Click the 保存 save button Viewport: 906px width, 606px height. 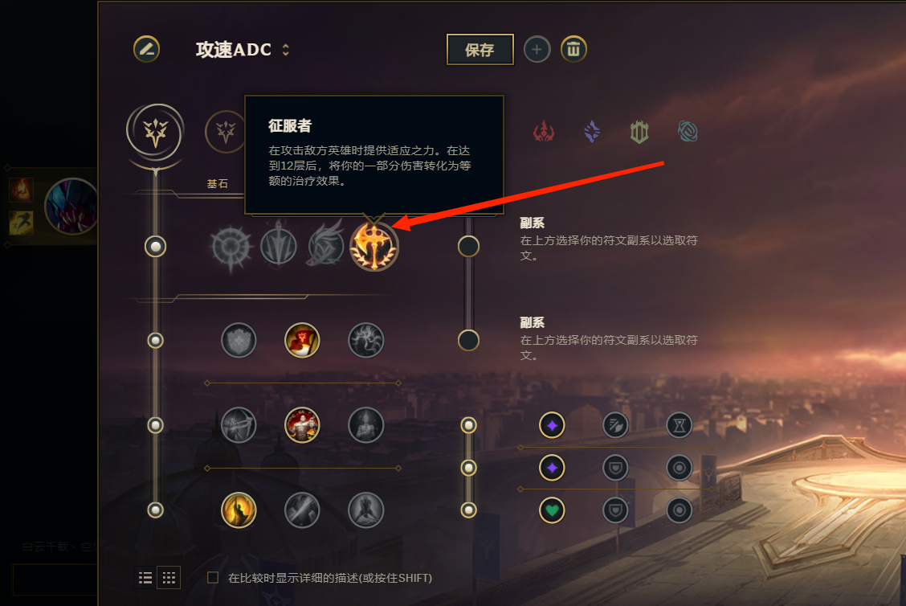[480, 50]
